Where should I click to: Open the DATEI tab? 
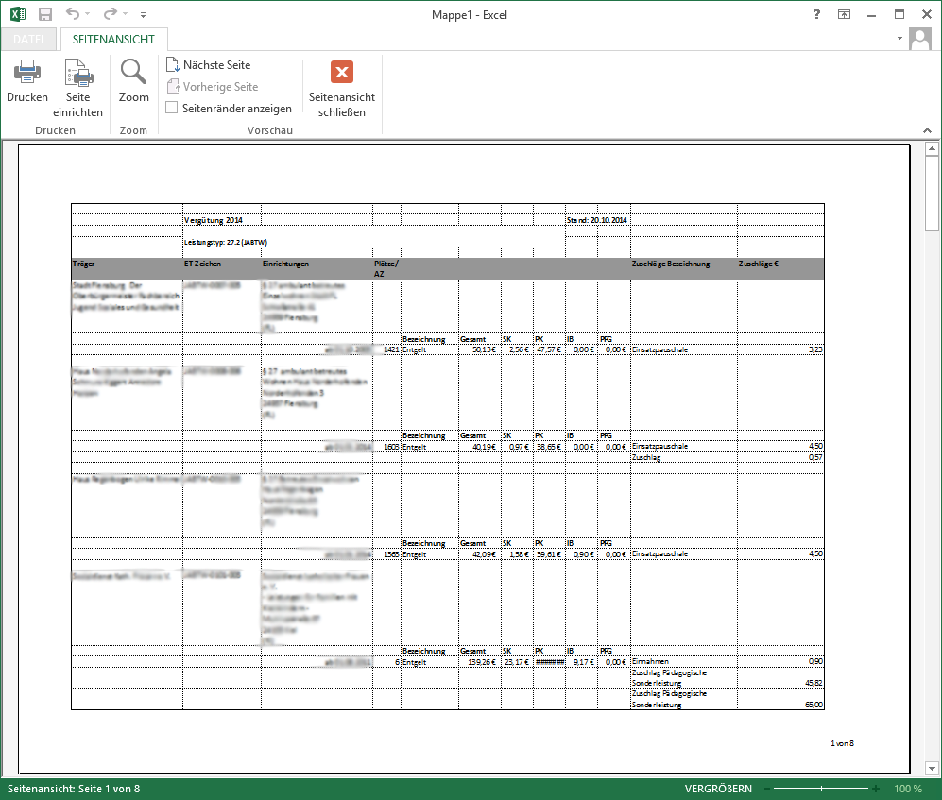[x=27, y=39]
